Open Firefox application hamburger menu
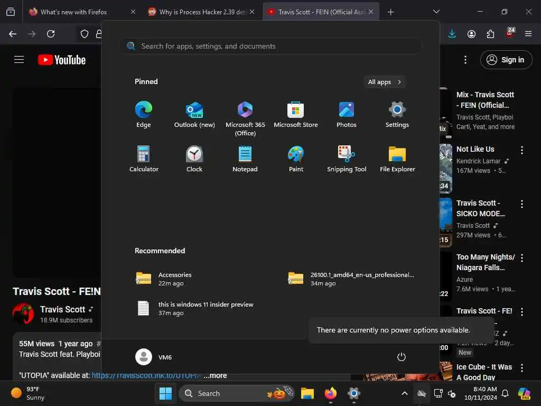 coord(528,34)
